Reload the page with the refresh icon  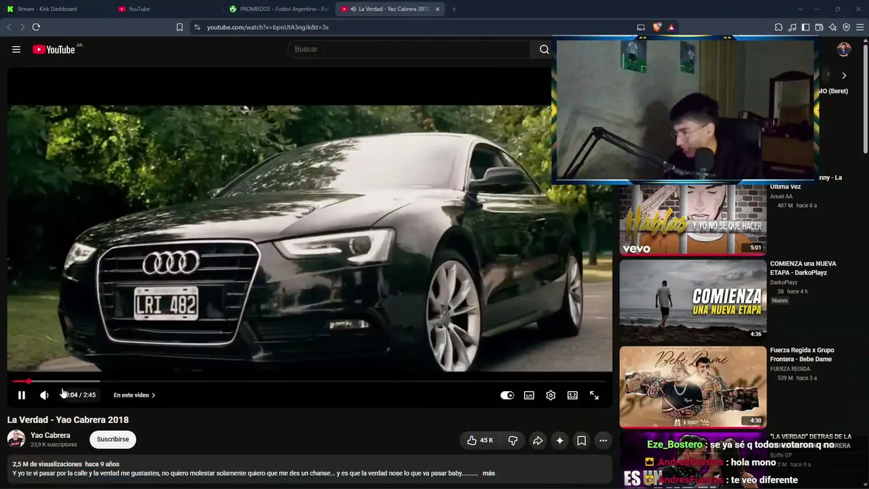coord(36,27)
